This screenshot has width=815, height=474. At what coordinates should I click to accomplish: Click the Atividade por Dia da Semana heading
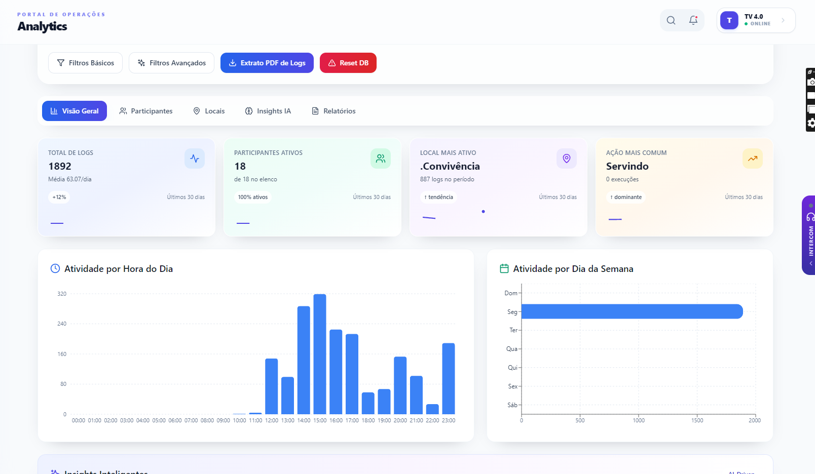pos(573,269)
